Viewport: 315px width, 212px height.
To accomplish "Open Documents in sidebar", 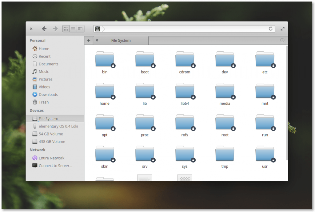I will [x=55, y=64].
